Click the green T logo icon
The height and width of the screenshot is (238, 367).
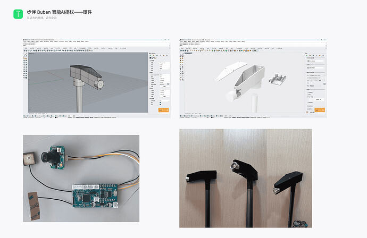[18, 14]
